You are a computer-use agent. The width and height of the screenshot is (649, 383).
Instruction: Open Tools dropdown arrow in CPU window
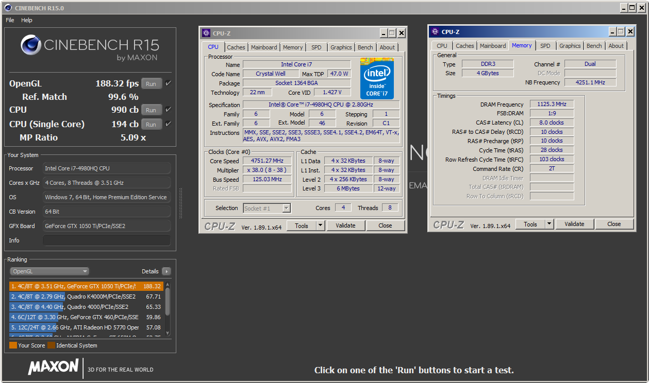click(320, 225)
